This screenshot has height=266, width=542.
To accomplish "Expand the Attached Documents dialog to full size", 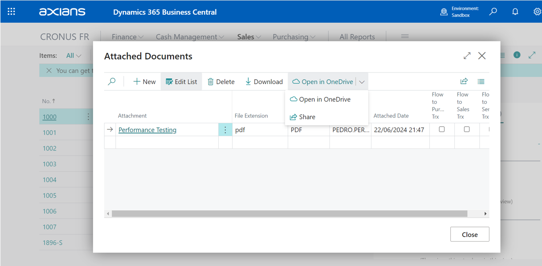I will coord(467,56).
